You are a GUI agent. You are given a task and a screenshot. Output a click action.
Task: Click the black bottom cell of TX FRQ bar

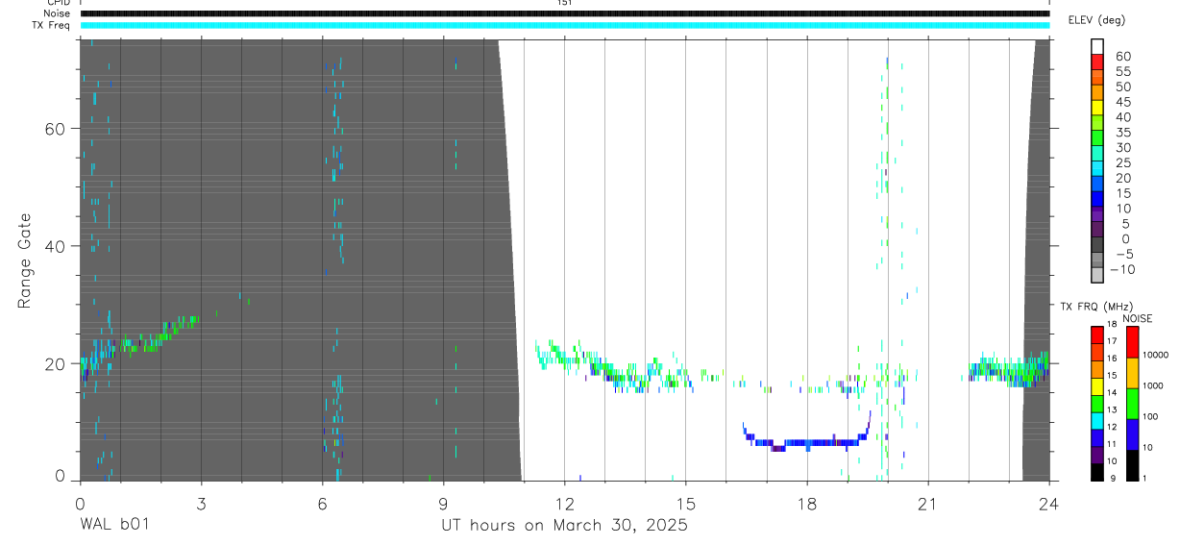(x=1096, y=471)
